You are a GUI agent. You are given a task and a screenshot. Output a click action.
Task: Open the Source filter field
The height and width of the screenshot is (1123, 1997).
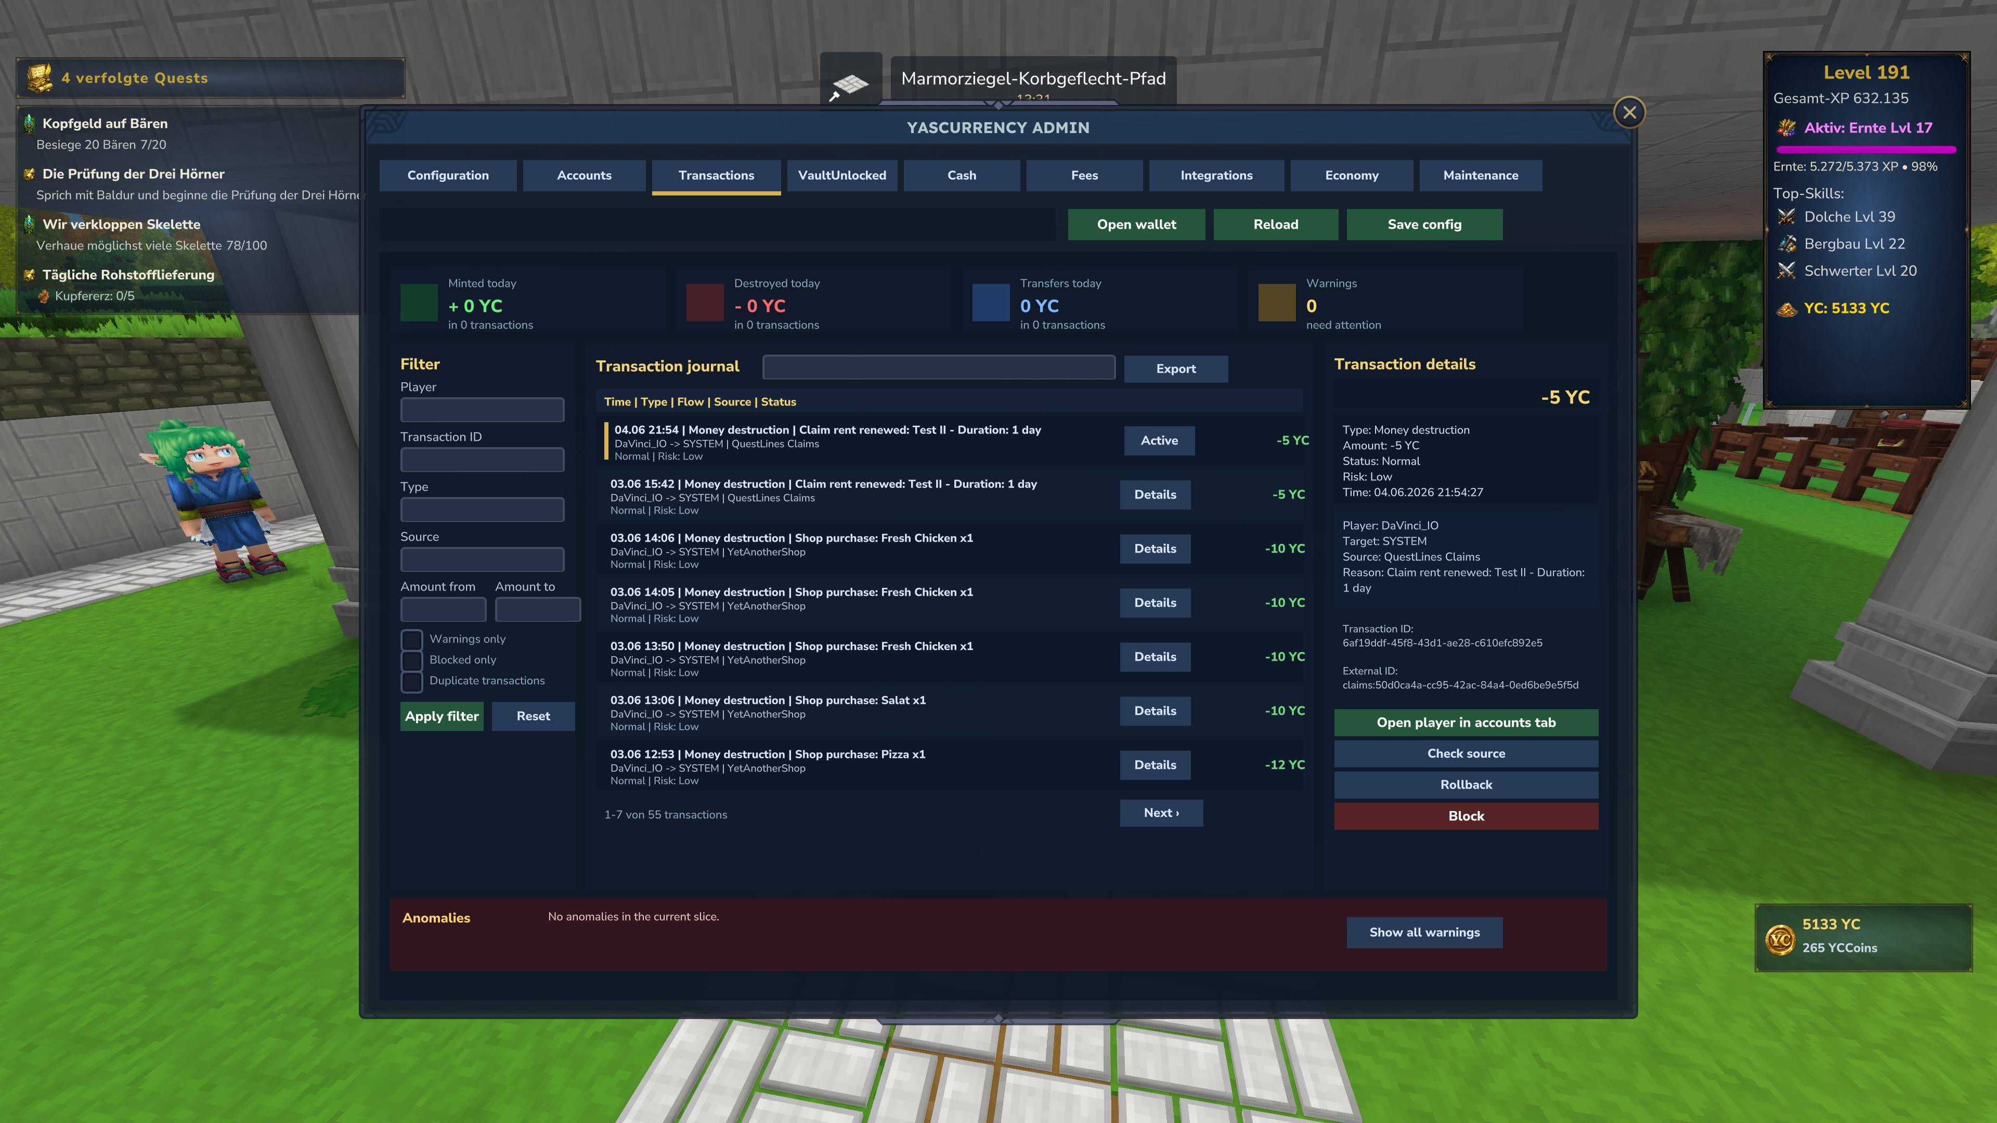[482, 559]
